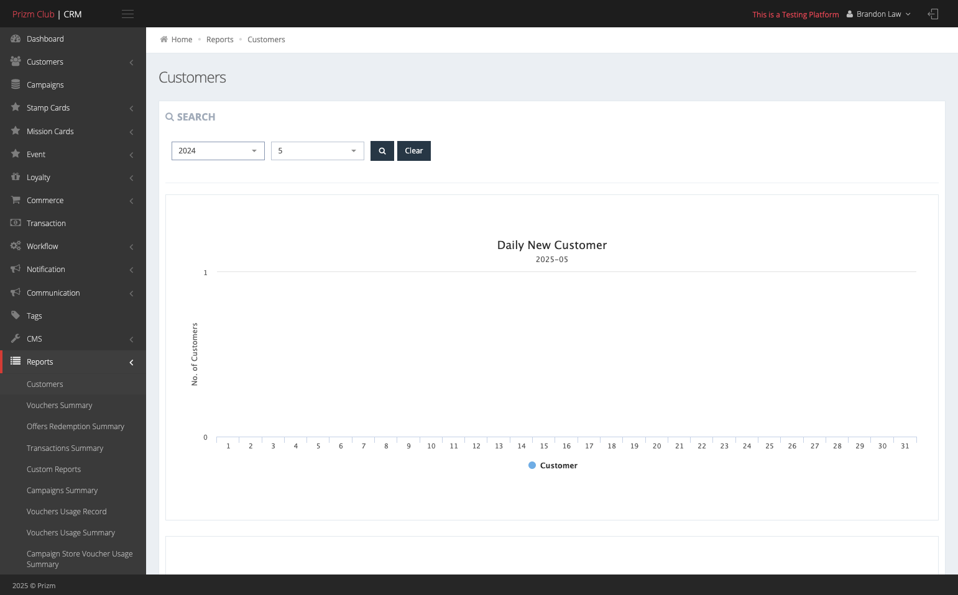Click the logout icon in top bar
The image size is (958, 595).
933,14
